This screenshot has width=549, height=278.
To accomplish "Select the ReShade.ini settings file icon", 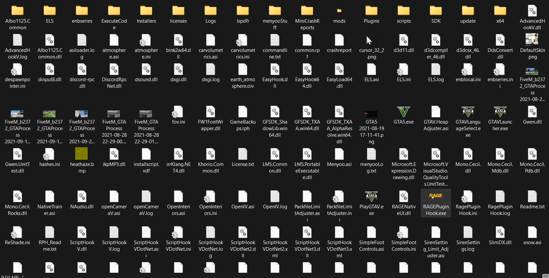I will click(x=16, y=232).
